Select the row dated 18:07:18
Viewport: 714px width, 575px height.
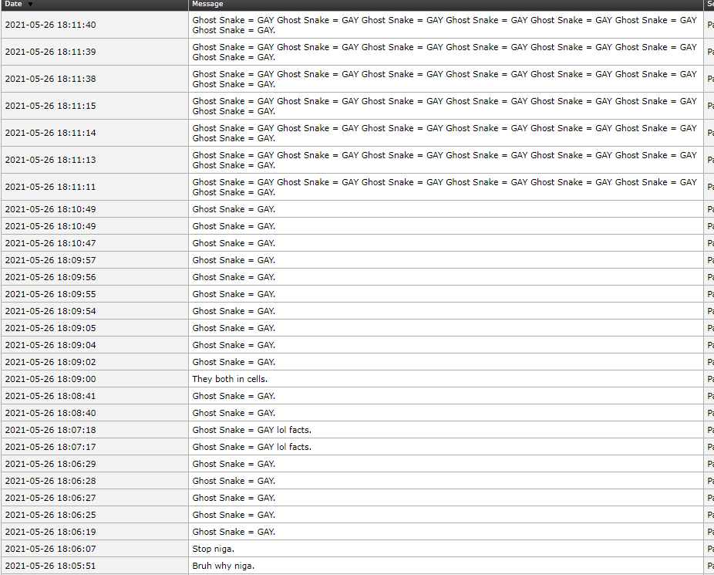pyautogui.click(x=51, y=430)
